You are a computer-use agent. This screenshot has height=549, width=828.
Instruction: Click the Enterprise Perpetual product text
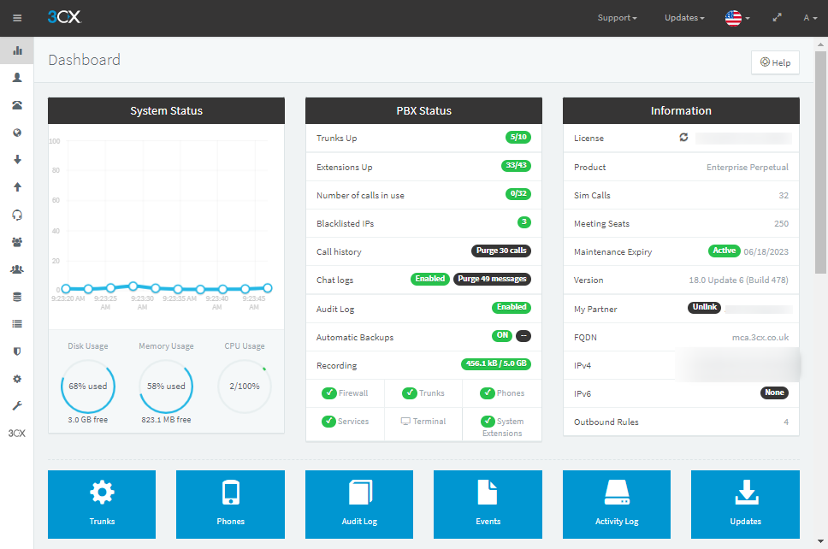tap(748, 168)
